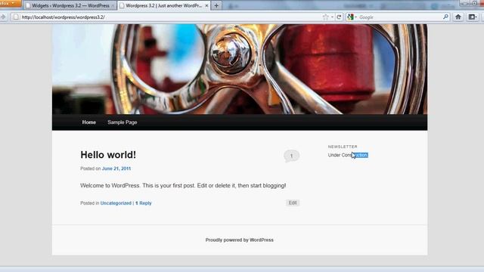
Task: Click the NEWSLETTER widget heading
Action: click(x=343, y=147)
